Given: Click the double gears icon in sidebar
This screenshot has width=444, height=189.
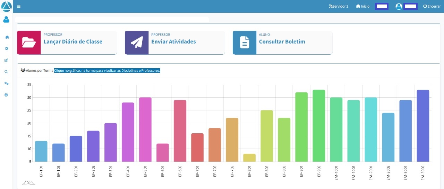Looking at the screenshot, I should 6,83.
